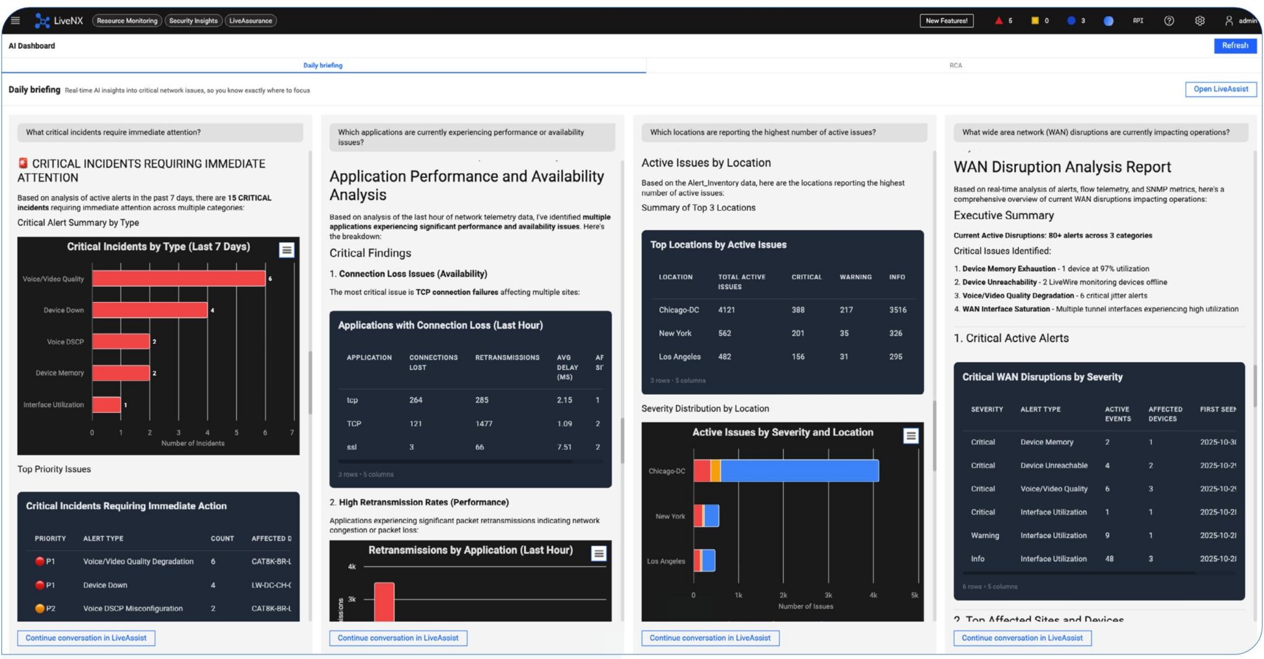
Task: Click the ALERT TYPE header in WAN table
Action: (1041, 409)
